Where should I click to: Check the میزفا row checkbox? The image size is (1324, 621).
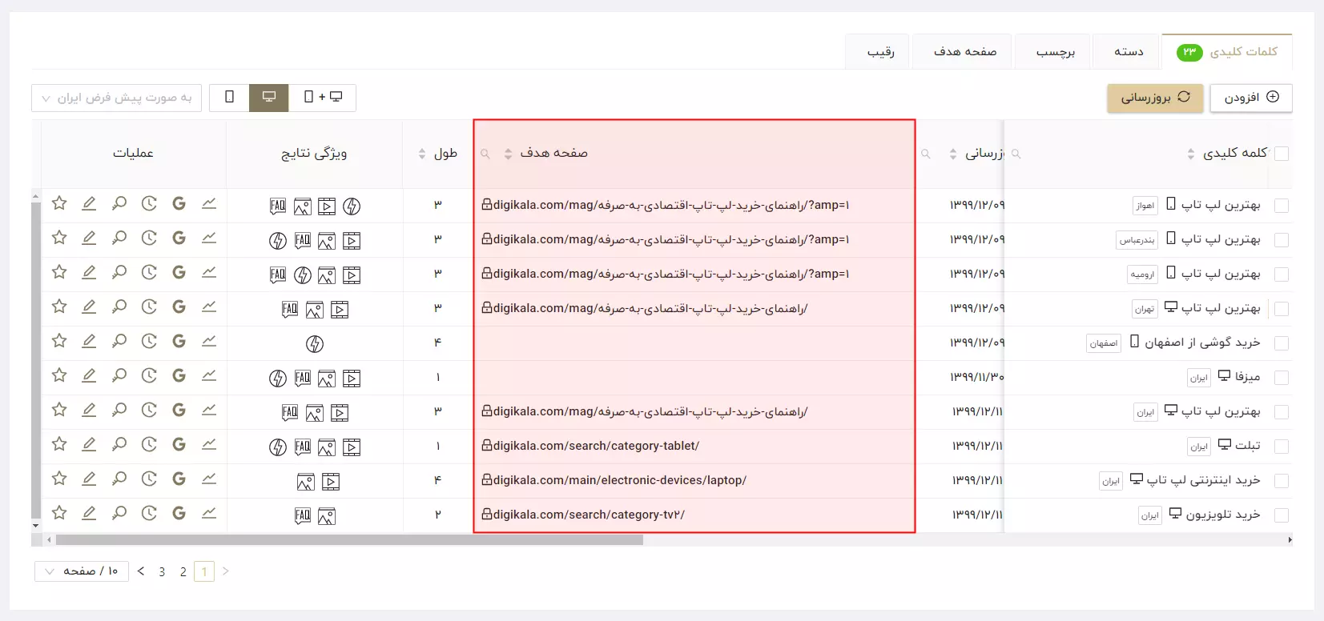1282,378
